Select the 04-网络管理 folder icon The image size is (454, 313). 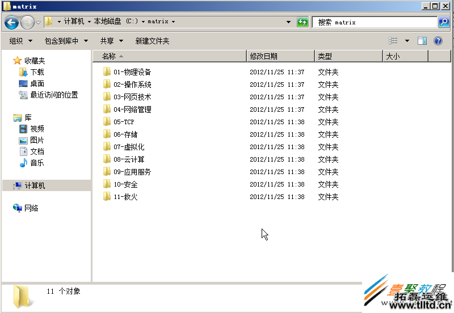107,109
